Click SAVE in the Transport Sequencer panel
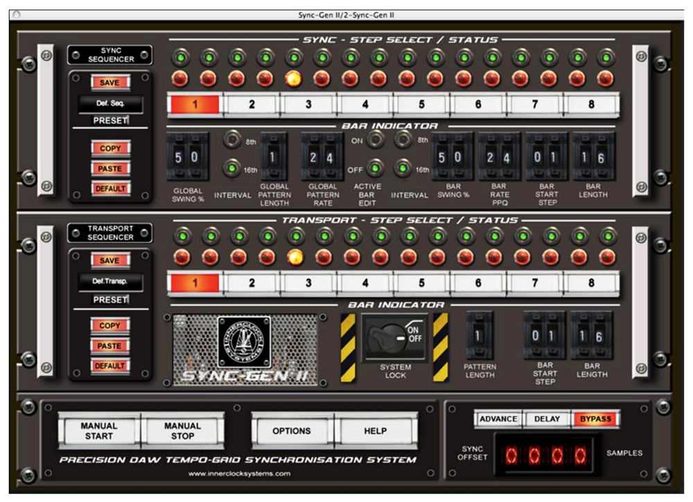This screenshot has height=502, width=693. 109,260
